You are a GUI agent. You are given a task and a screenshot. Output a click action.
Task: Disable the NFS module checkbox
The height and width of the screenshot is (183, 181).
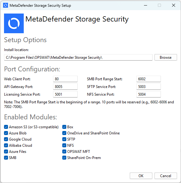click(x=64, y=145)
